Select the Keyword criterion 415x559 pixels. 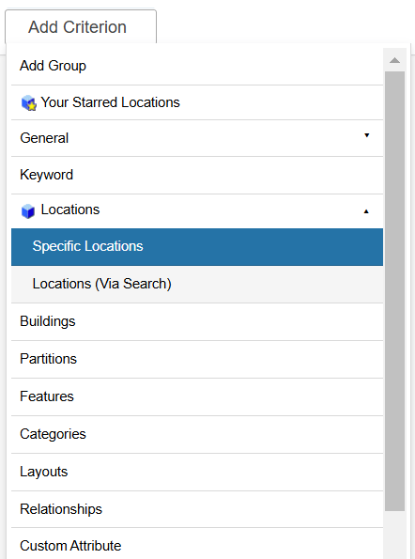(x=197, y=175)
